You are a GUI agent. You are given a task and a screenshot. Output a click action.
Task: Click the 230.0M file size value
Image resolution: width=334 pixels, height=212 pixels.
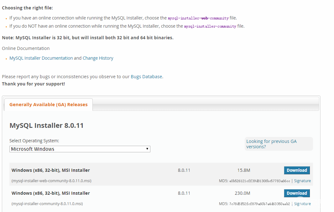coord(243,193)
